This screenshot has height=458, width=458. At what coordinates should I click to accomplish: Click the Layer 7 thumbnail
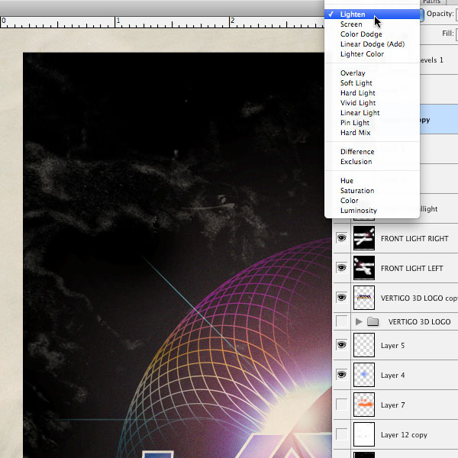pos(364,404)
